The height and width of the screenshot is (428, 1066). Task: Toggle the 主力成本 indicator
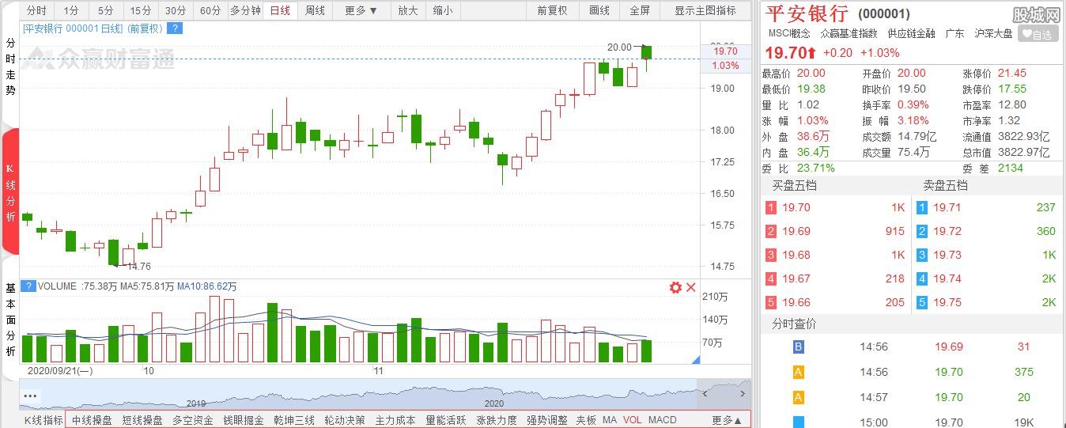pos(395,420)
